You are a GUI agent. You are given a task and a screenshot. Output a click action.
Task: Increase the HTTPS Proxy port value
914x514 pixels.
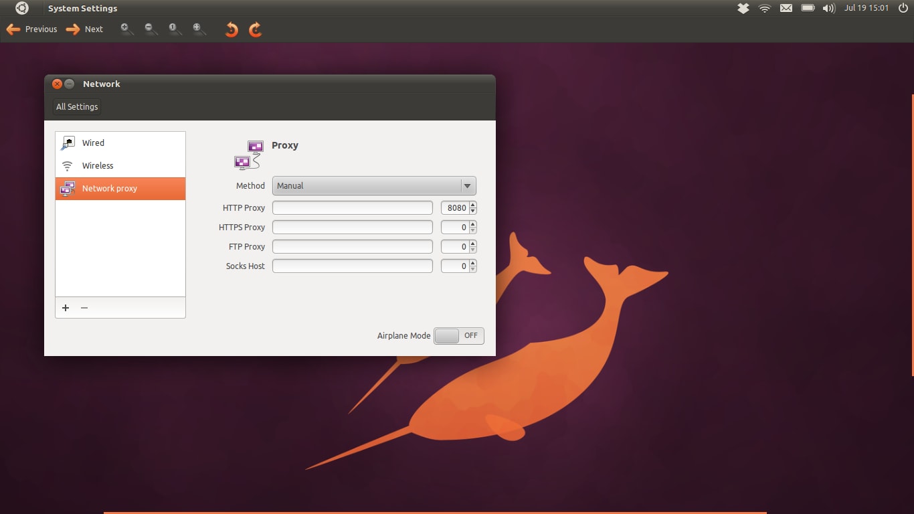click(x=473, y=224)
